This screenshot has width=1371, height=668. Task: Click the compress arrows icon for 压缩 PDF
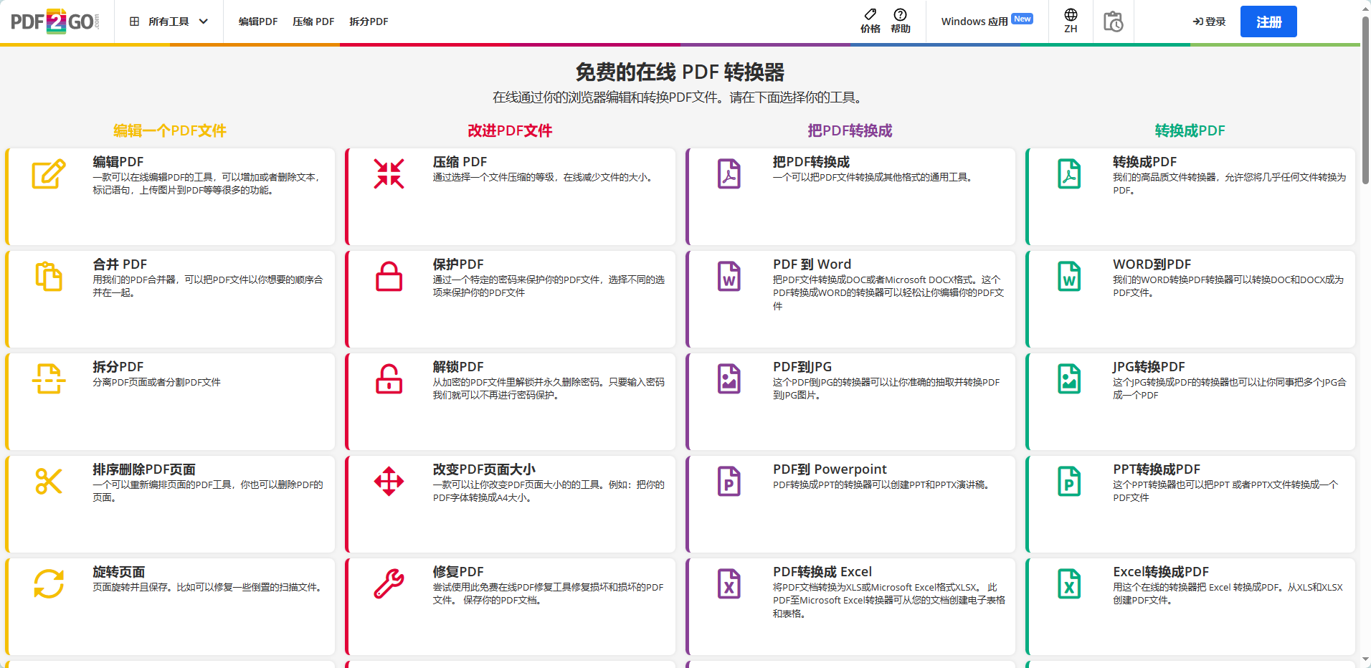pos(389,174)
